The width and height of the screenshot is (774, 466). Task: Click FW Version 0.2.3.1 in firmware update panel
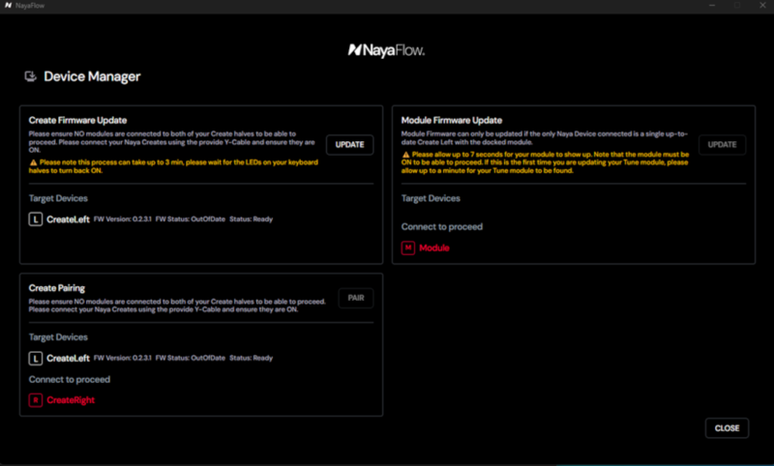(x=123, y=218)
